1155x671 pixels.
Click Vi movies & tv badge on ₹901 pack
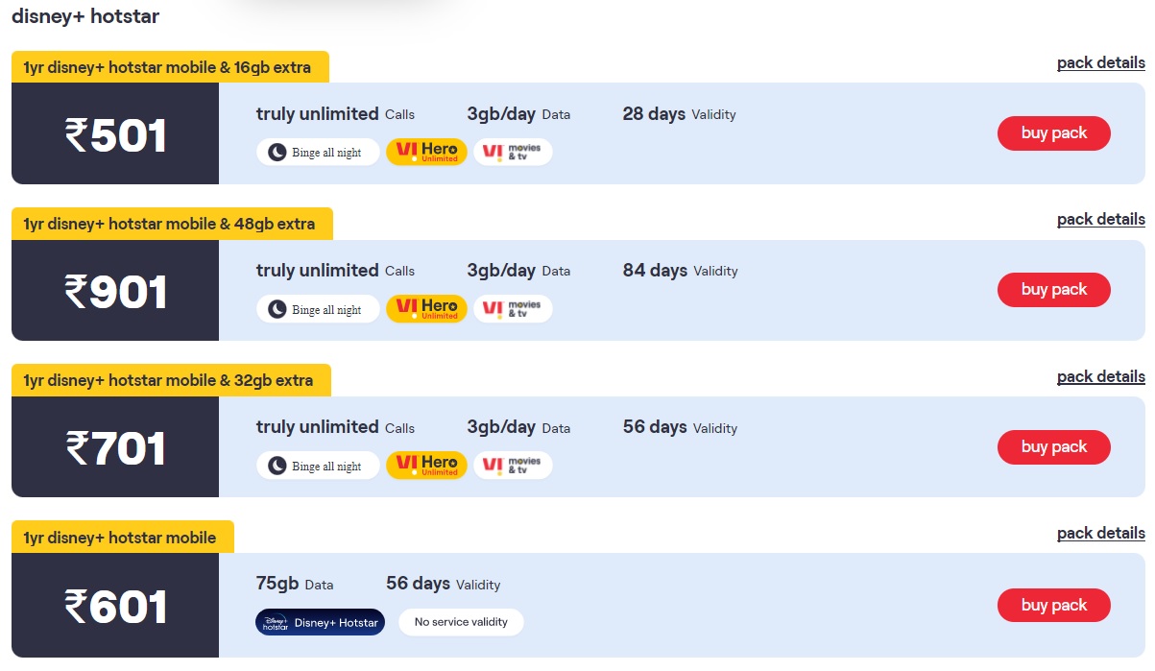(x=513, y=309)
